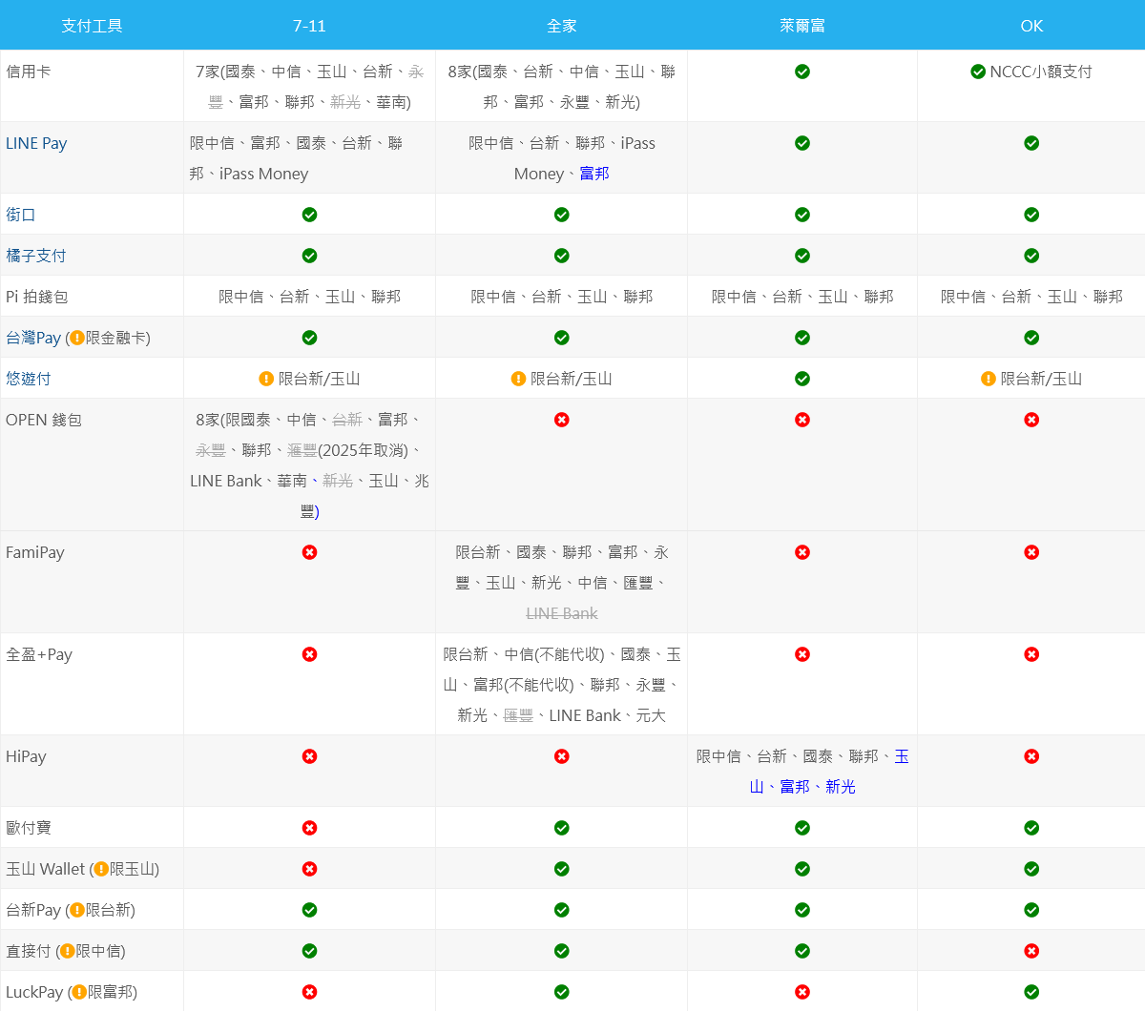The image size is (1145, 1011).
Task: Click the 歐付寶 row label
Action: [x=29, y=828]
